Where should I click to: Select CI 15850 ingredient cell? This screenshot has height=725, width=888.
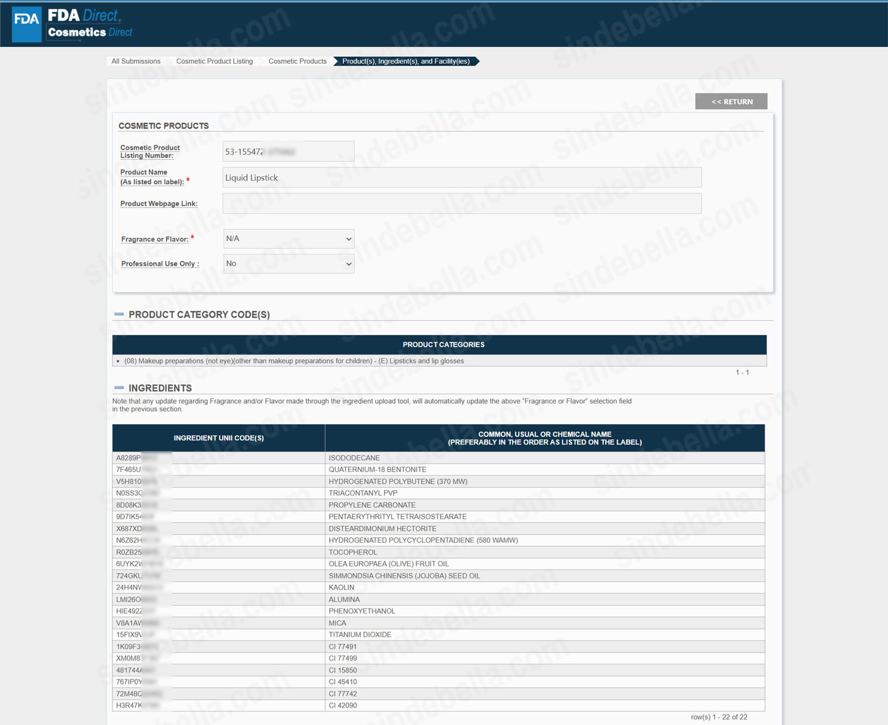coord(545,670)
